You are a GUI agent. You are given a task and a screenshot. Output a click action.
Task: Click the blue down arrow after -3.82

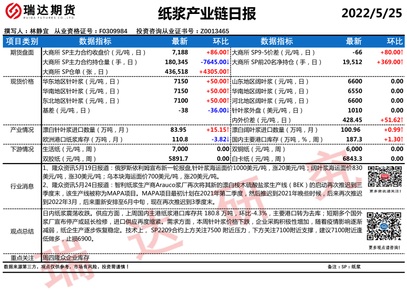(x=228, y=139)
